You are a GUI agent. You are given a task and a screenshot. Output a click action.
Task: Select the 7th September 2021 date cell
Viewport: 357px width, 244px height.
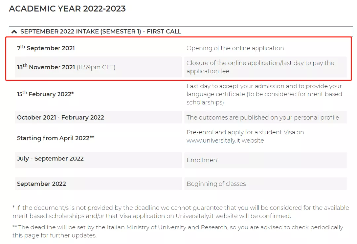[x=46, y=48]
